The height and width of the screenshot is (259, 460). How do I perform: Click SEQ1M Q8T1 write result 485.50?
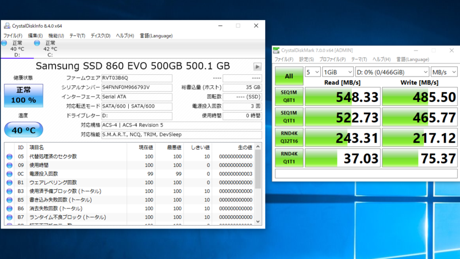(x=420, y=96)
